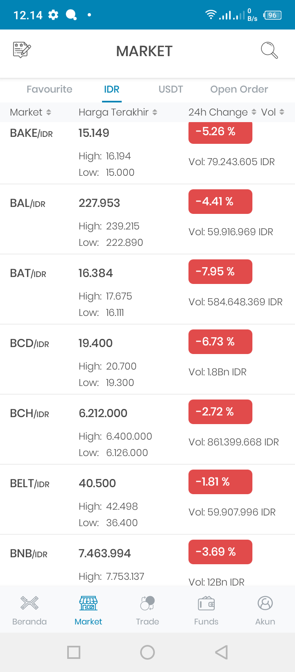Switch to the USDT tab
295x672 pixels.
pos(171,89)
